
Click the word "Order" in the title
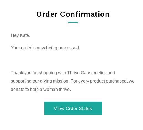(47, 14)
